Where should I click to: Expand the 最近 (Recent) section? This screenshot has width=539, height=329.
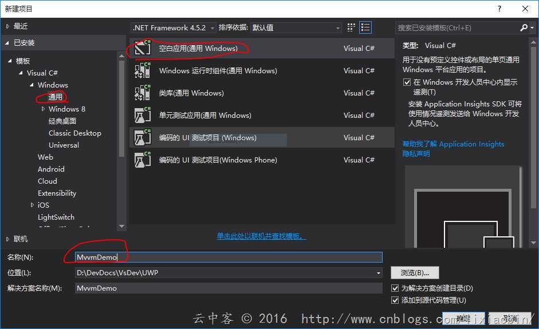point(7,26)
